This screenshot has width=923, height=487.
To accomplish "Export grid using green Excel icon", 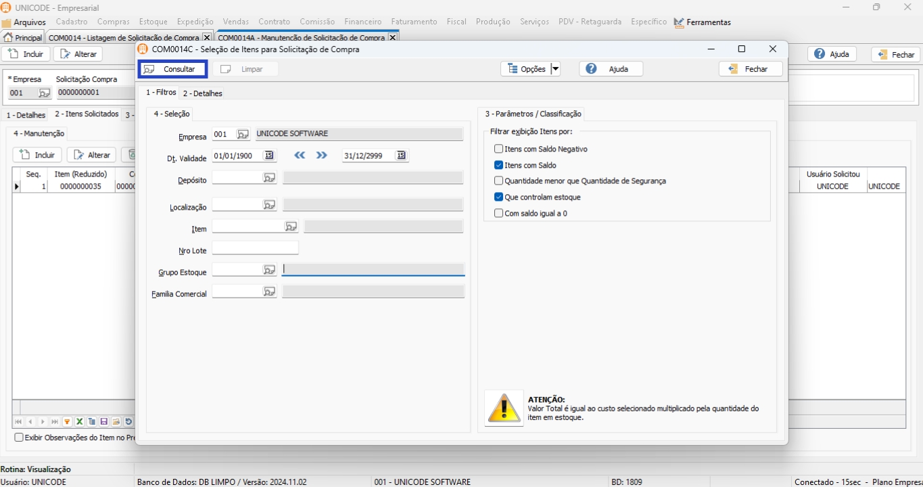I will (x=79, y=422).
